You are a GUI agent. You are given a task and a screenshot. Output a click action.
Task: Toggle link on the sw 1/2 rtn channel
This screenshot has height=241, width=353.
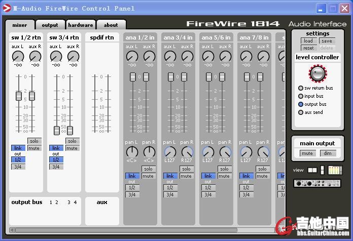[x=18, y=148]
